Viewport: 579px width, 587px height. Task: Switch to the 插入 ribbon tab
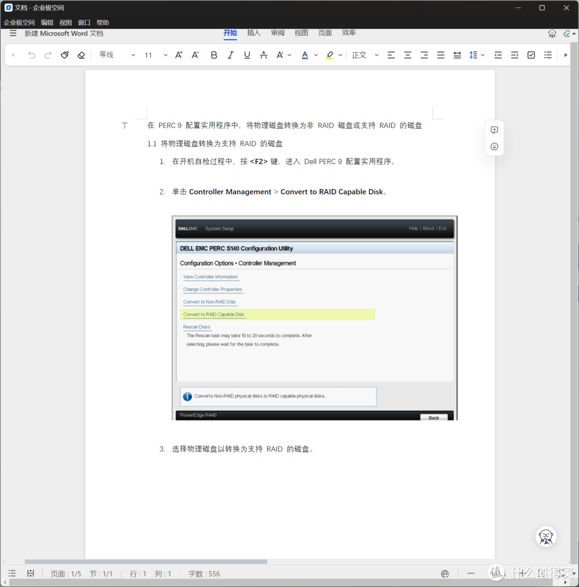254,33
